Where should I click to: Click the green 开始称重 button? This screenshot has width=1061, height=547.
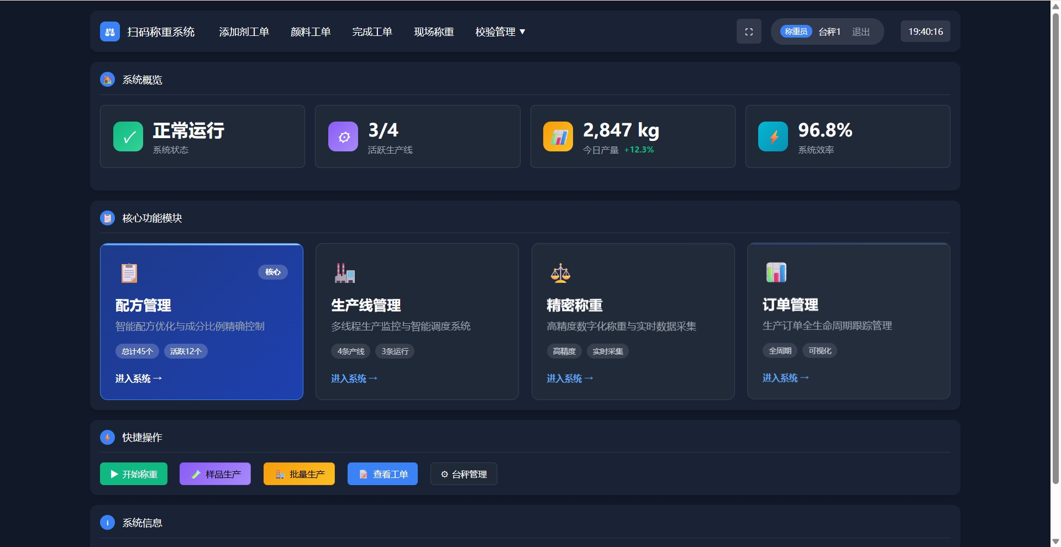click(133, 474)
